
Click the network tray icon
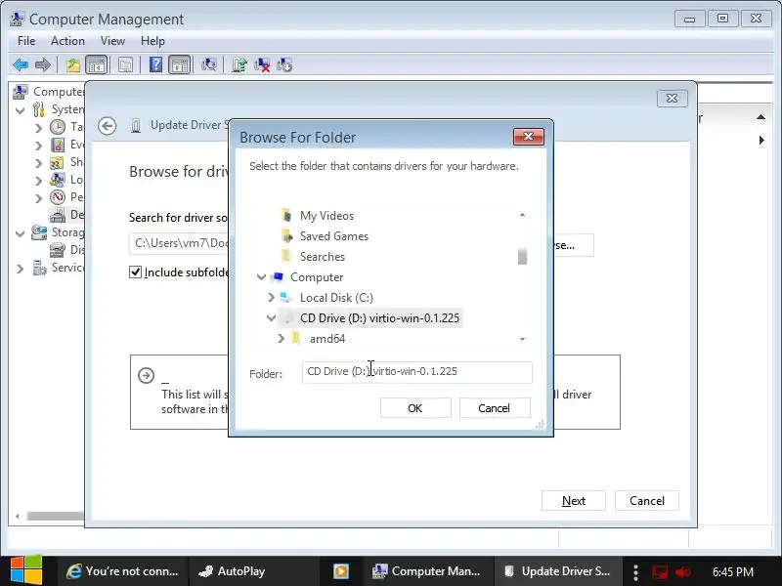point(660,571)
